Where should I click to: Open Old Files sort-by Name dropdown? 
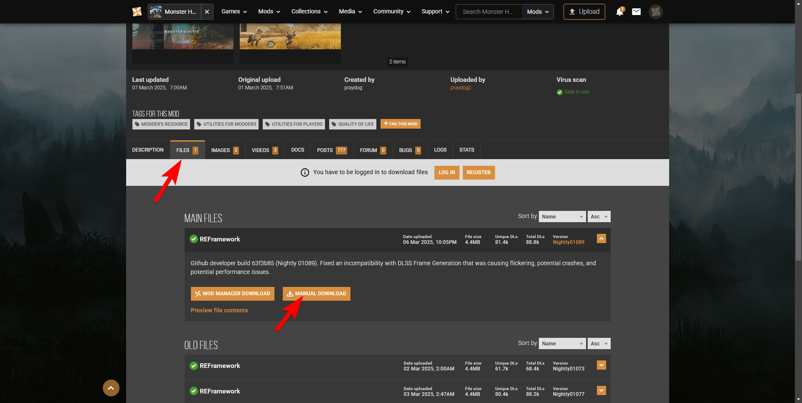point(562,343)
